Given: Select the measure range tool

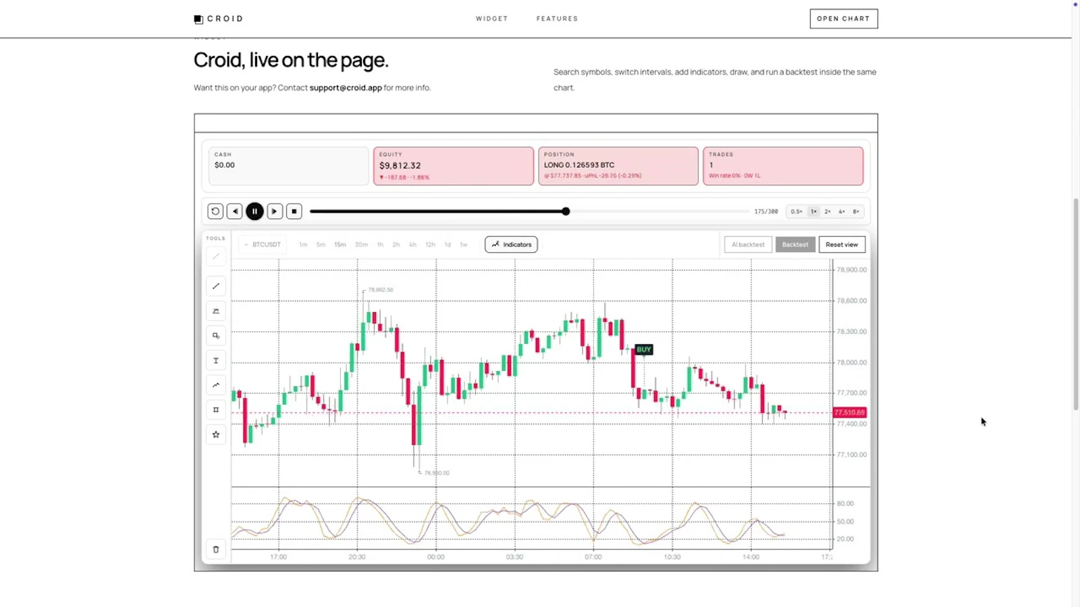Looking at the screenshot, I should (216, 409).
